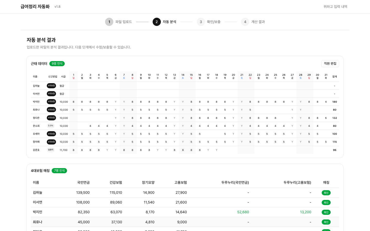This screenshot has height=231, width=370.
Task: Click 최유나's 고용보험 value 9,000
Action: [x=182, y=222]
